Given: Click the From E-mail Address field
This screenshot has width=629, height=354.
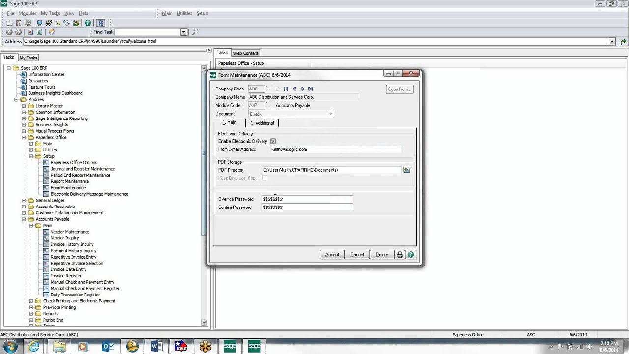Looking at the screenshot, I should pos(335,149).
